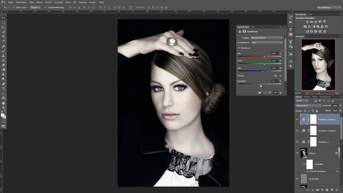Screen dimensions: 343x193
Task: Open the workspace switcher dropdown
Action: [x=329, y=8]
